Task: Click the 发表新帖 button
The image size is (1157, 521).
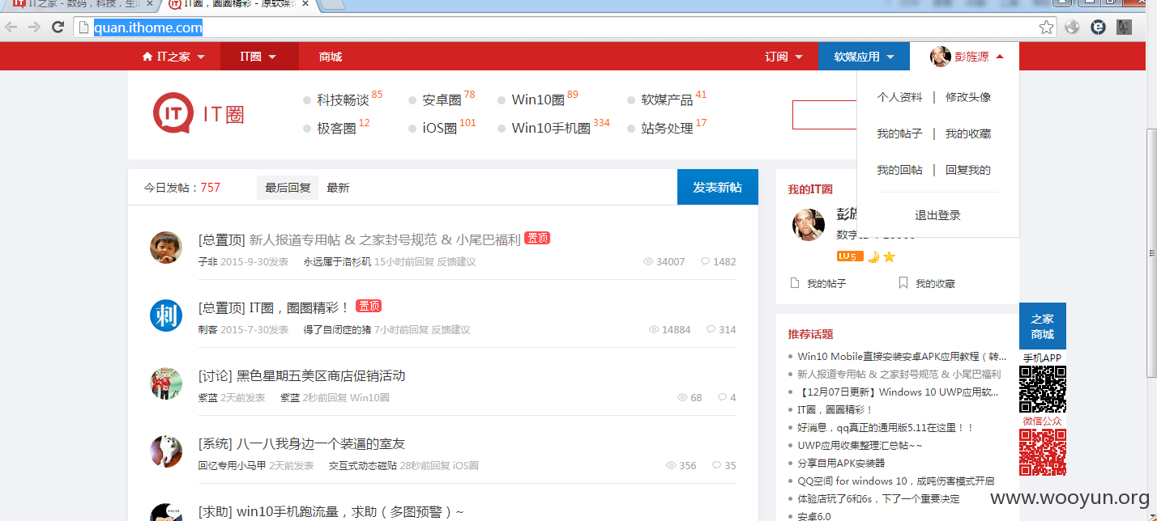Action: click(x=718, y=187)
